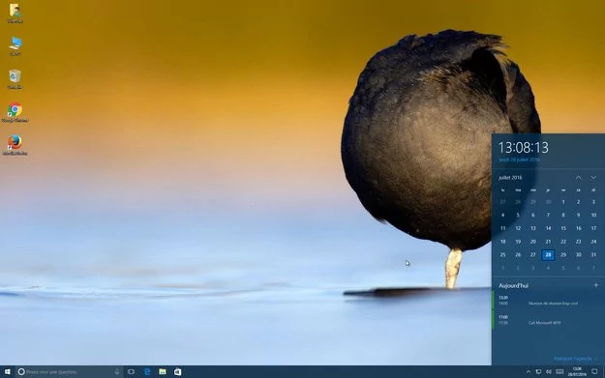The height and width of the screenshot is (378, 605).
Task: Select July 23 in the calendar
Action: [578, 242]
